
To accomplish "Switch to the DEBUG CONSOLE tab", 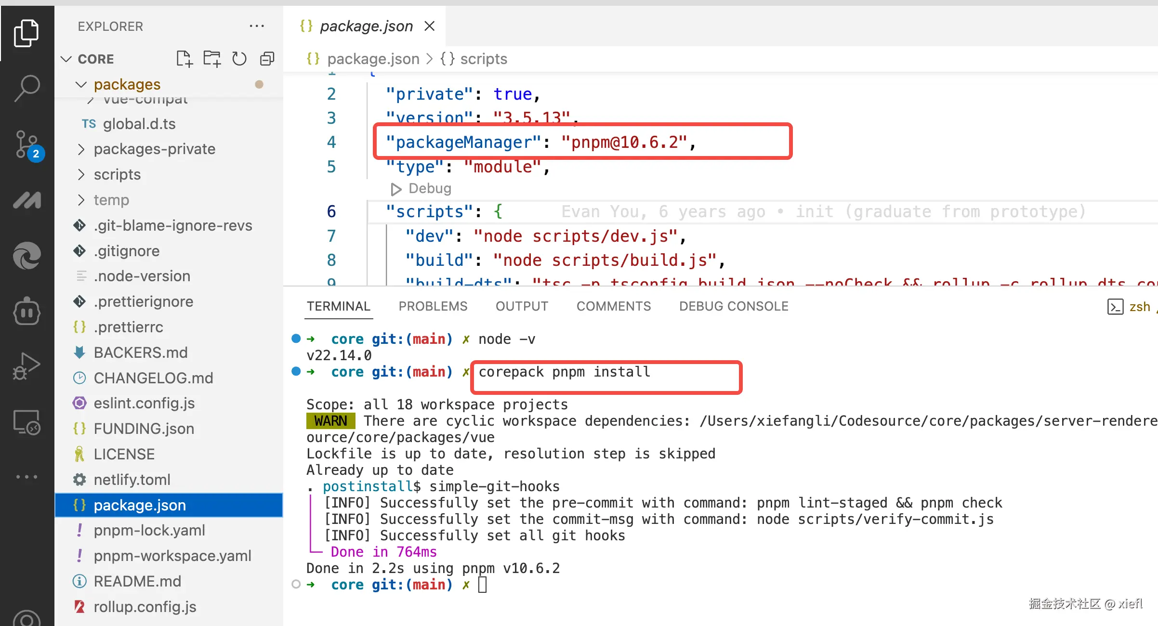I will click(x=733, y=306).
